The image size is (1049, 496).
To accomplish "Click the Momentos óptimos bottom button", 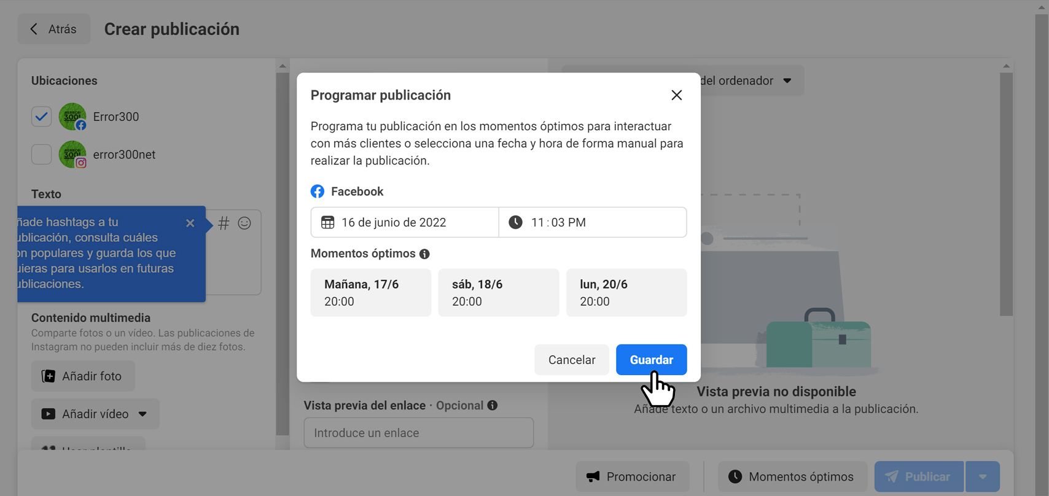I will [792, 476].
